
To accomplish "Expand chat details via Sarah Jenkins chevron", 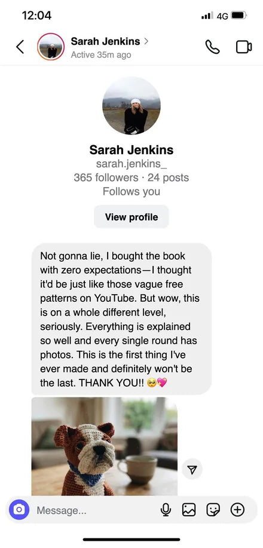I will [x=146, y=41].
